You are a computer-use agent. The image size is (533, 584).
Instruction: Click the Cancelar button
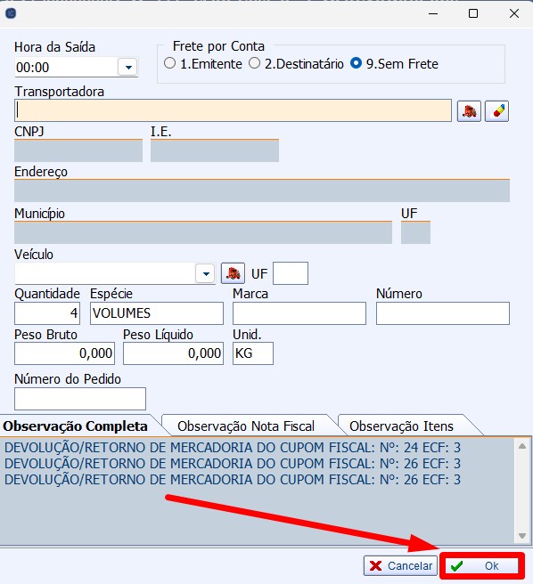pos(400,566)
